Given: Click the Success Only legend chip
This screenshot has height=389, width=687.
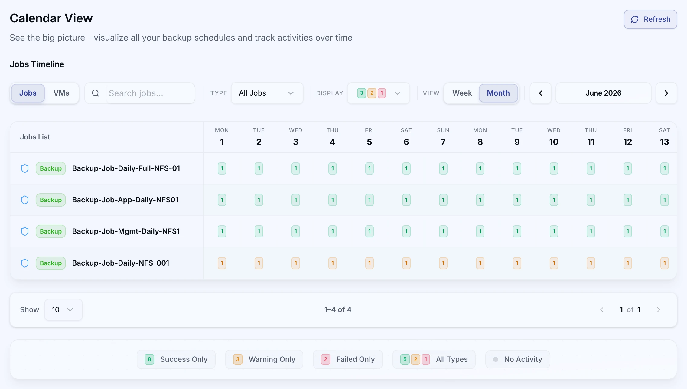Looking at the screenshot, I should (x=176, y=359).
